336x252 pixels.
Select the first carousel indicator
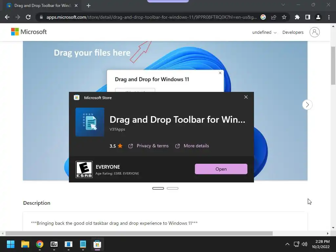pyautogui.click(x=158, y=188)
